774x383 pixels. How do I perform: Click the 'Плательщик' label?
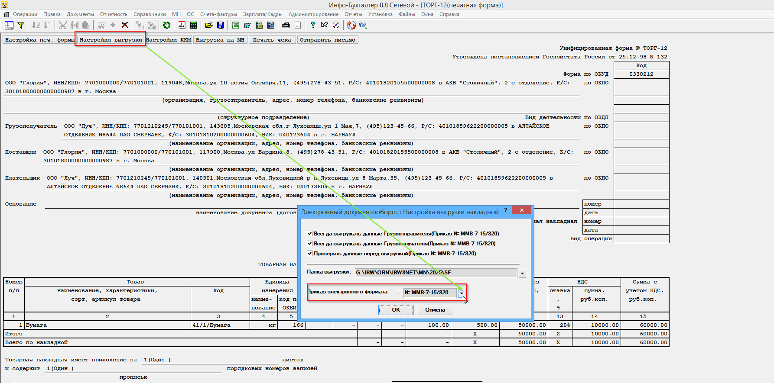click(23, 178)
